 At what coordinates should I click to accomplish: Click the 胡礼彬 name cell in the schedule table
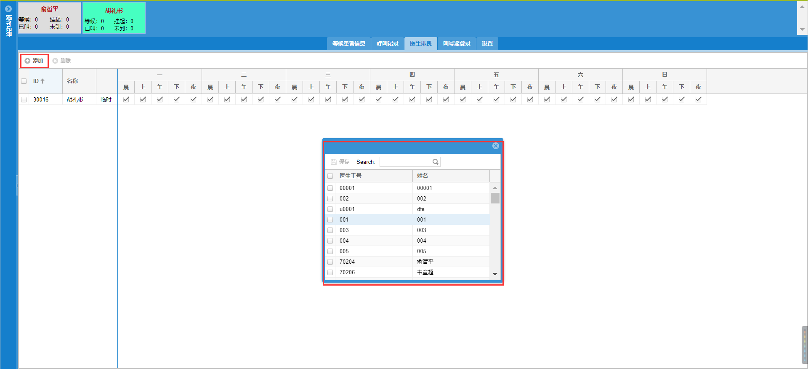(x=79, y=100)
